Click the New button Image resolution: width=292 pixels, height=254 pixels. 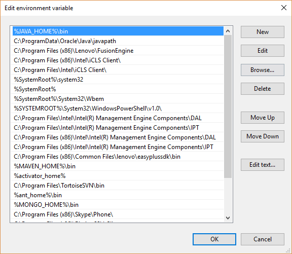click(x=263, y=32)
